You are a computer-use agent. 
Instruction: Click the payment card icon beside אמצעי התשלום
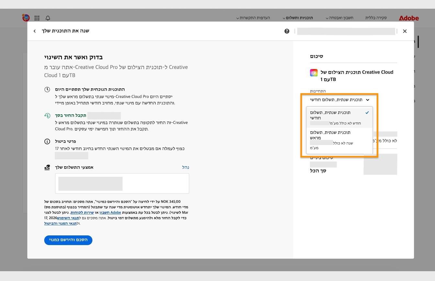[47, 167]
